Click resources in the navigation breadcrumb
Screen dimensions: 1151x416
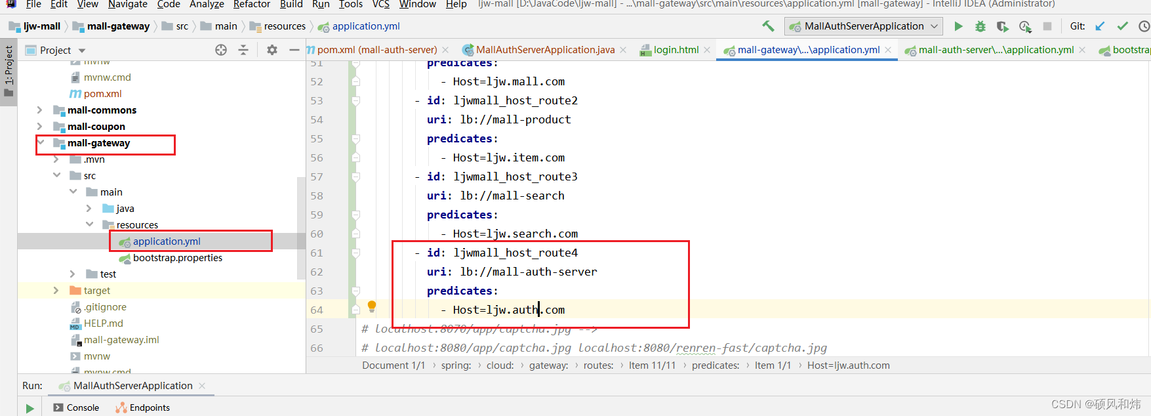click(285, 26)
